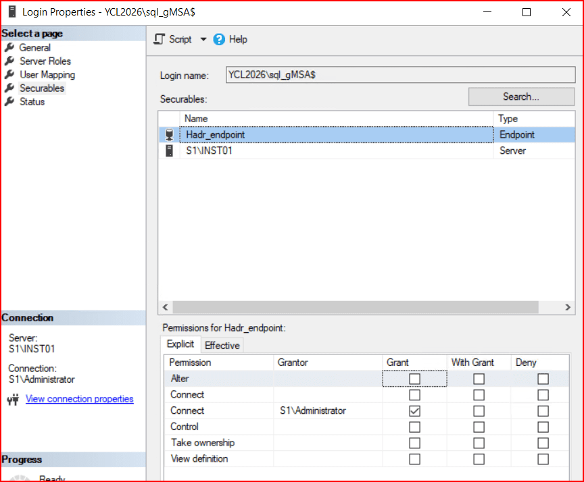Open the Script dropdown arrow
The height and width of the screenshot is (482, 584).
tap(203, 39)
